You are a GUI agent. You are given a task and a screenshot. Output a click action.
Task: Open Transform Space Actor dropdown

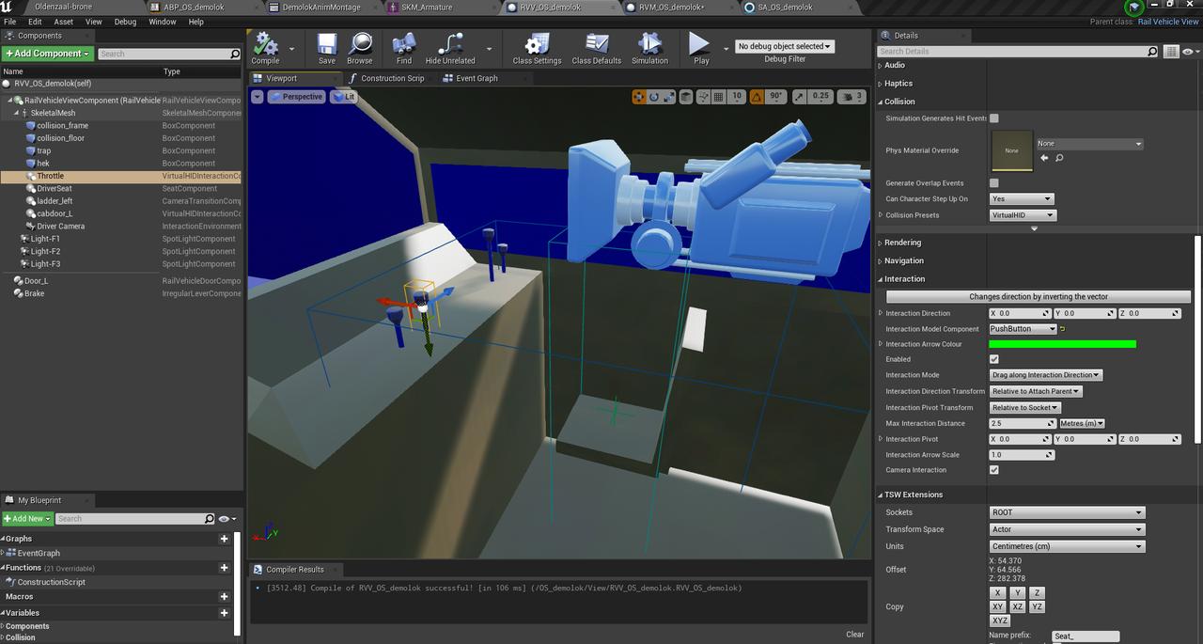pyautogui.click(x=1067, y=529)
